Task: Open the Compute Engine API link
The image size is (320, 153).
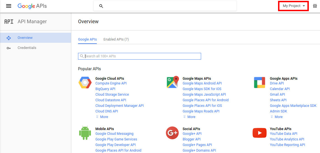Action: (x=111, y=83)
